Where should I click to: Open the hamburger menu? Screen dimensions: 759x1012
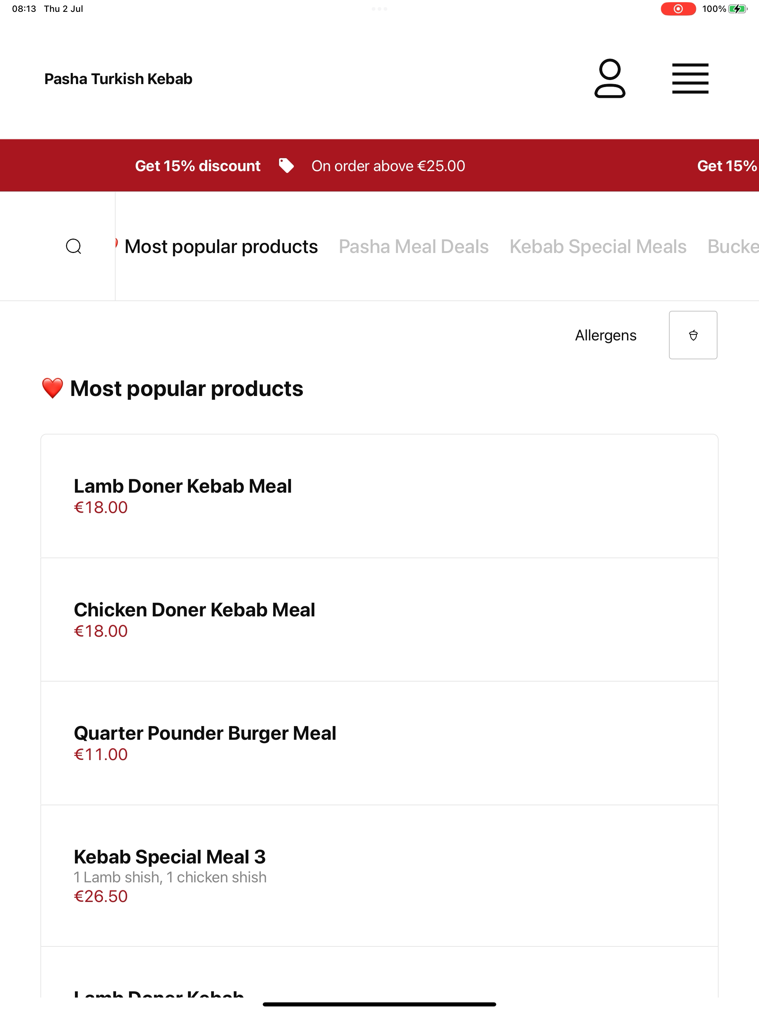[x=690, y=79]
